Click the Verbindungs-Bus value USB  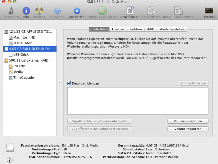pos(64,149)
